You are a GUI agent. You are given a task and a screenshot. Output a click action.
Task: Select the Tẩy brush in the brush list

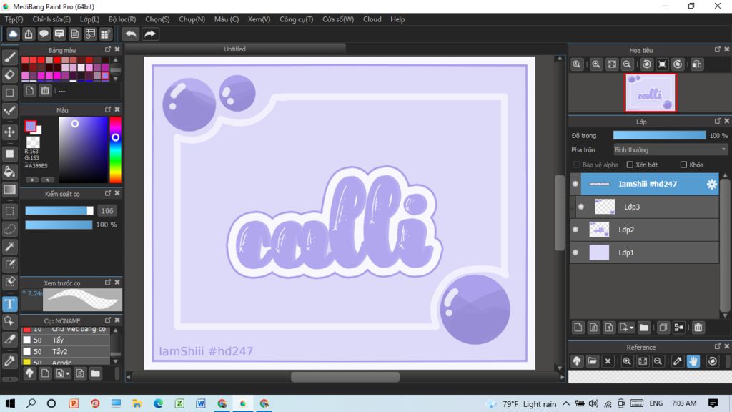65,340
